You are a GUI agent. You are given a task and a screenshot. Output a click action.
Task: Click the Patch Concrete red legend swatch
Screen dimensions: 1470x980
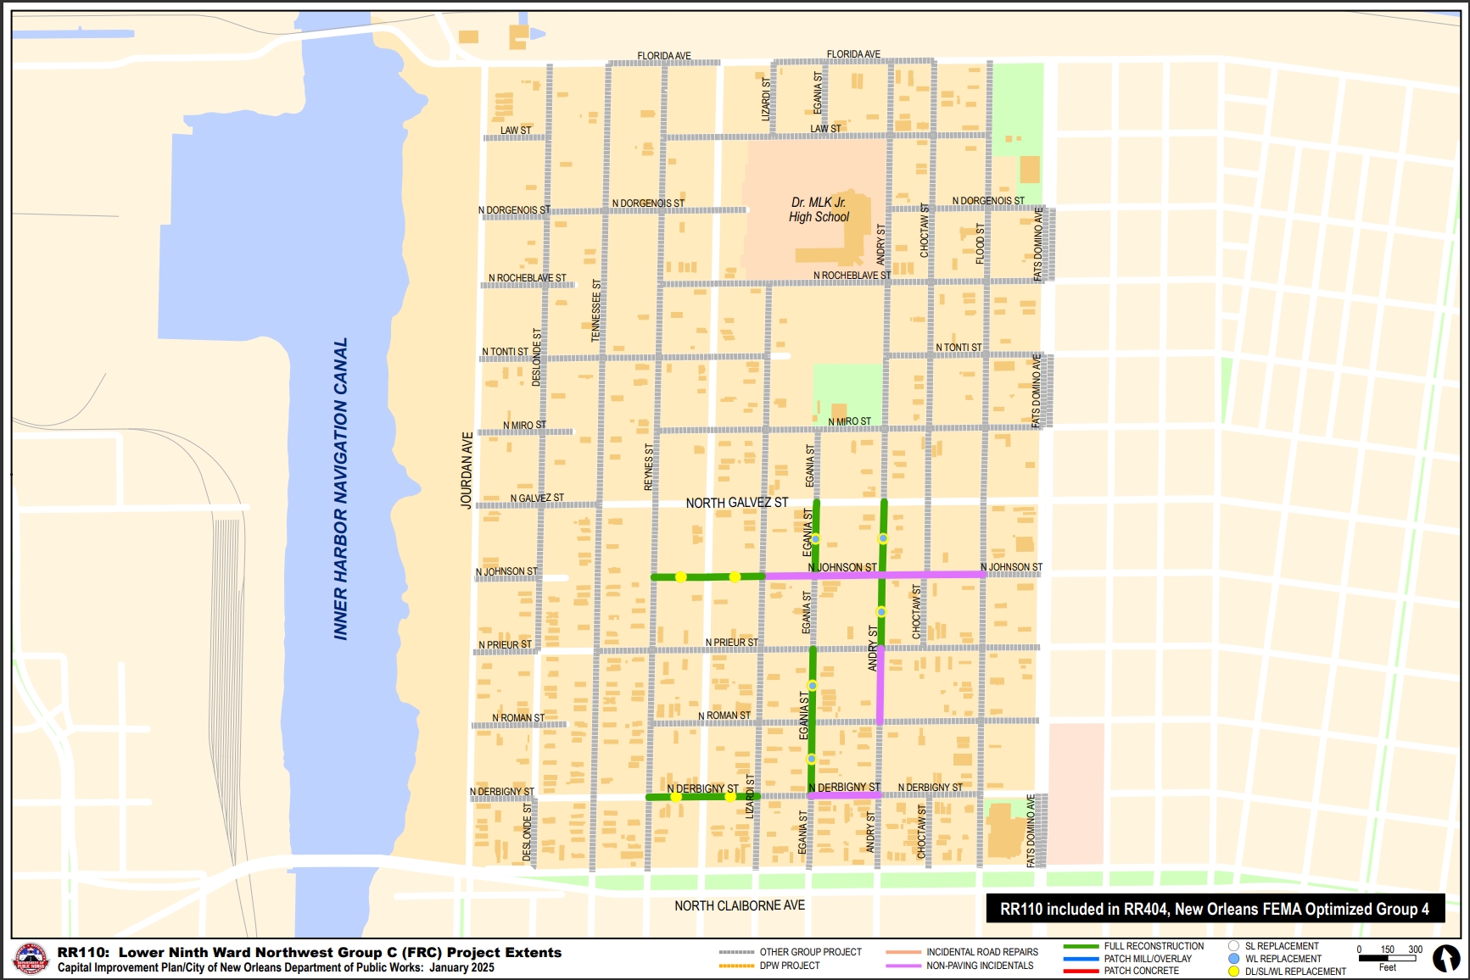[1080, 972]
